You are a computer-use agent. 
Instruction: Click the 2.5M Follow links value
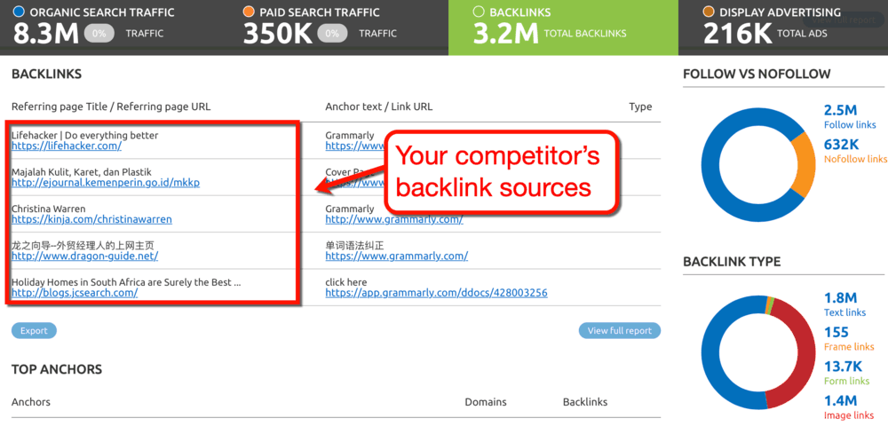(x=840, y=110)
